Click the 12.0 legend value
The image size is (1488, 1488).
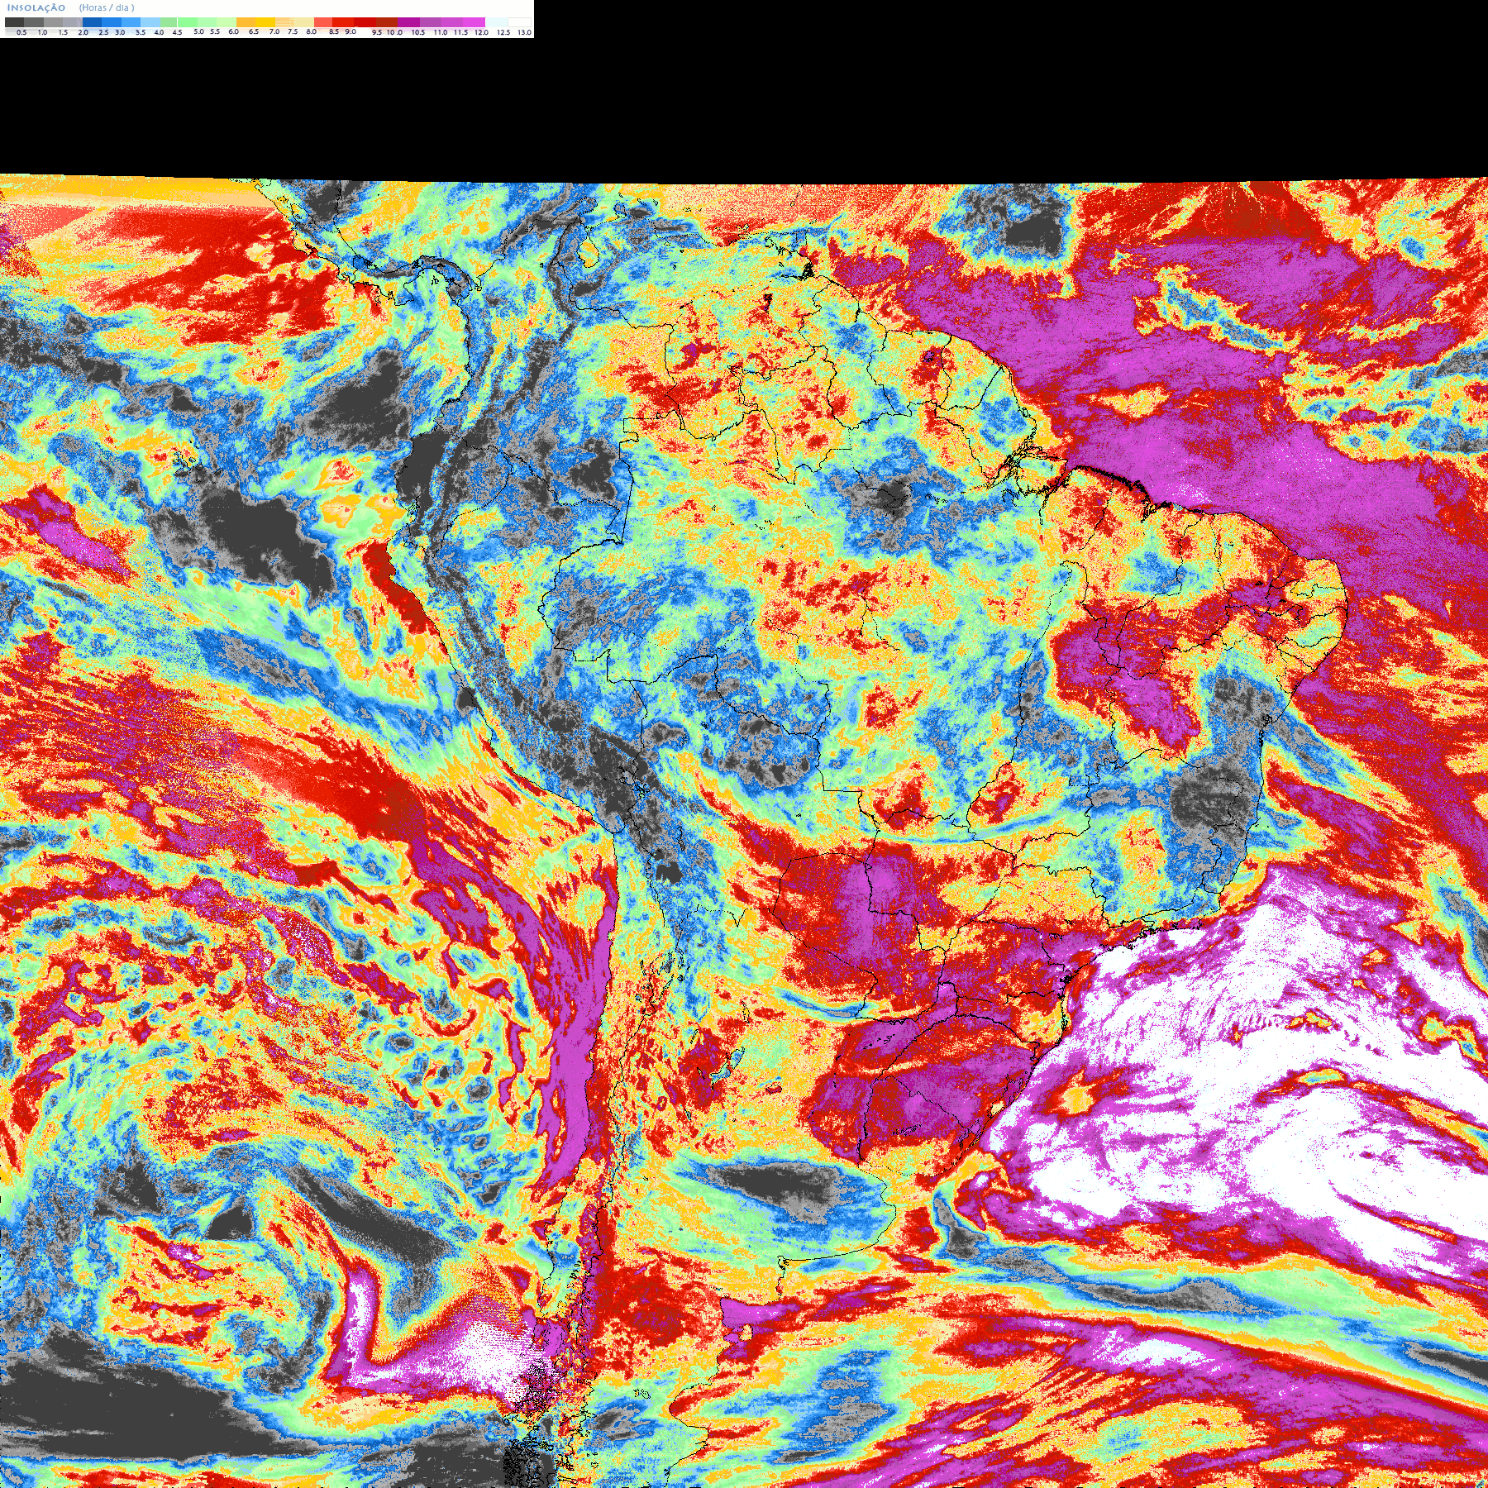pyautogui.click(x=481, y=32)
